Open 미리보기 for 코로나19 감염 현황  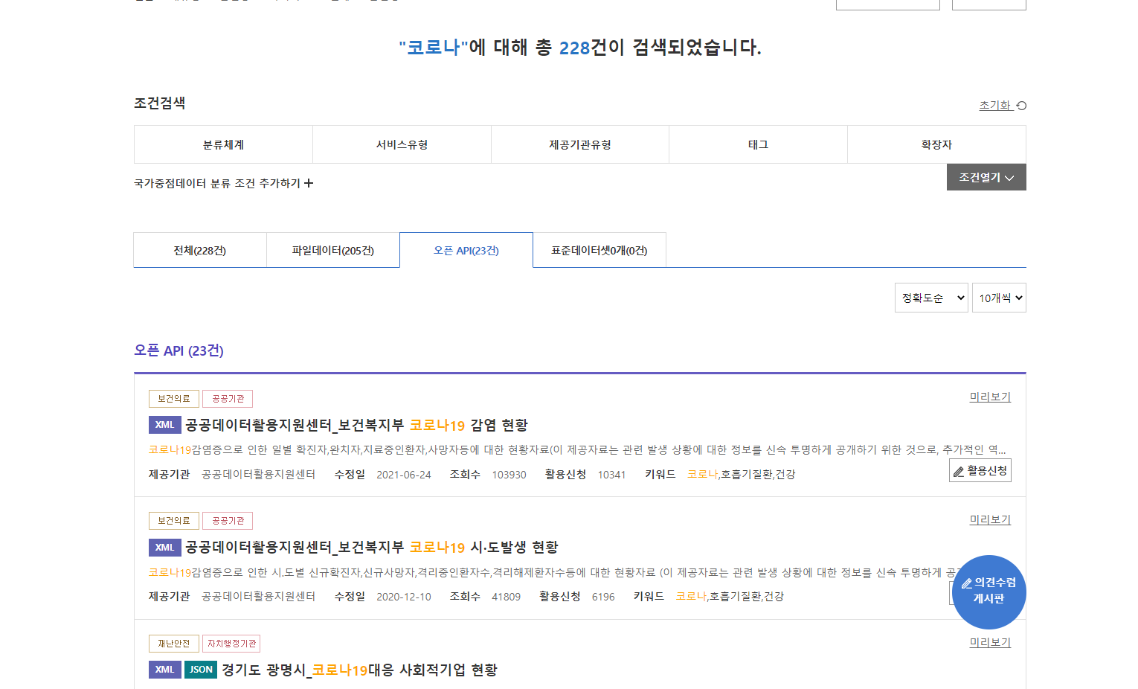click(990, 397)
